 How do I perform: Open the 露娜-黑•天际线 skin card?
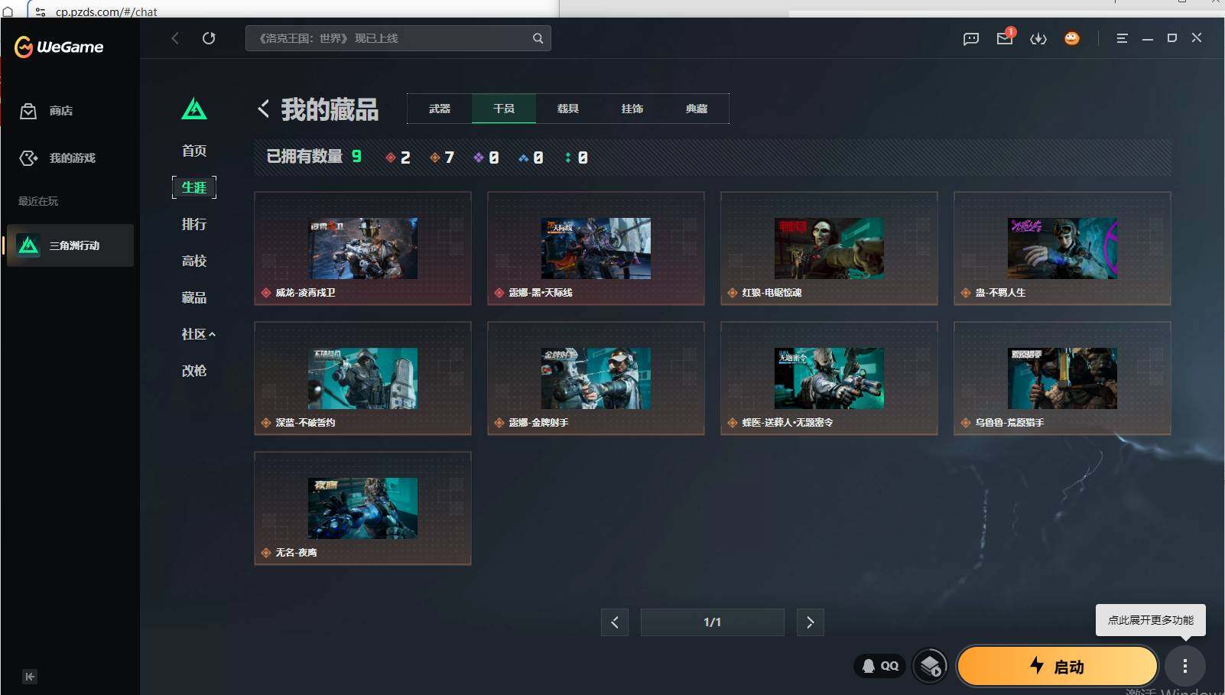click(x=596, y=248)
